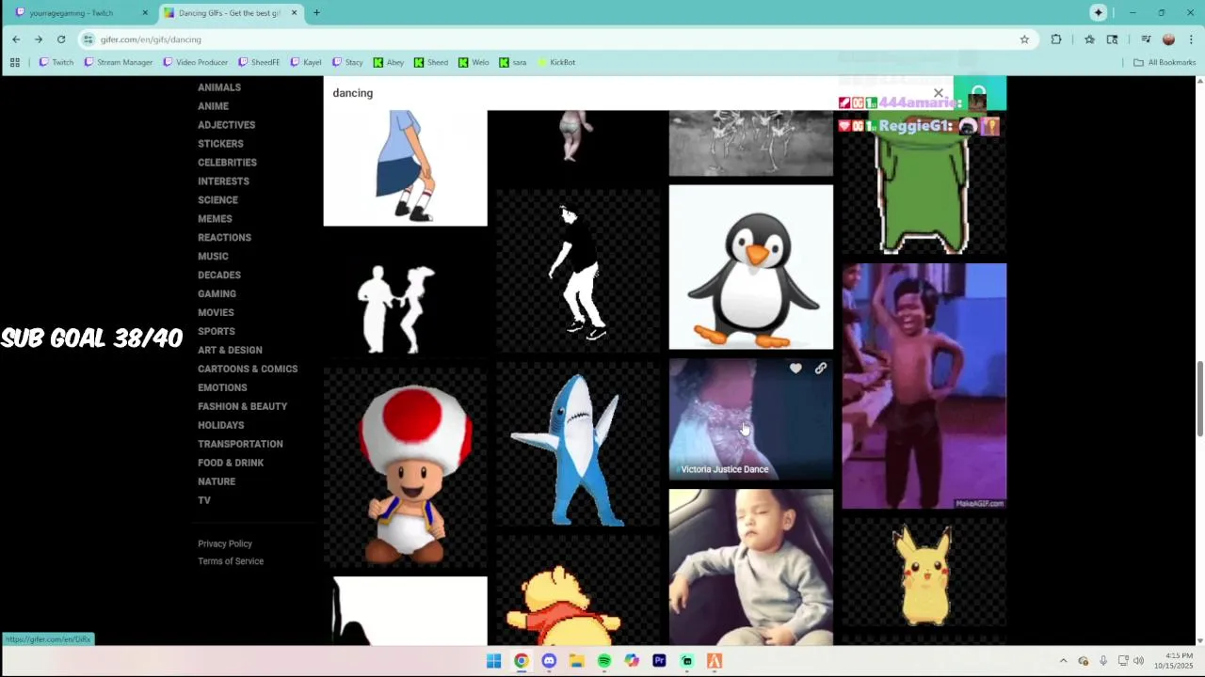Open the volume control in system tray
The width and height of the screenshot is (1205, 677).
pyautogui.click(x=1139, y=661)
